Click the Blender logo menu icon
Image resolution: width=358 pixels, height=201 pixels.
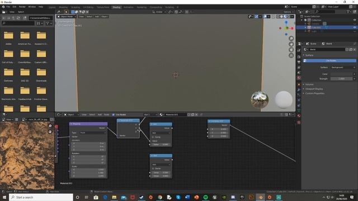click(x=3, y=7)
